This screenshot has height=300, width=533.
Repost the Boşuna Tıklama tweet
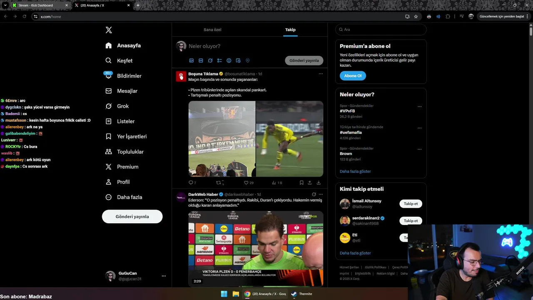[219, 182]
